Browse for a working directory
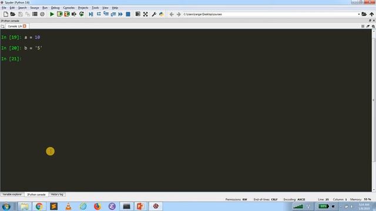The width and height of the screenshot is (376, 211). 364,14
